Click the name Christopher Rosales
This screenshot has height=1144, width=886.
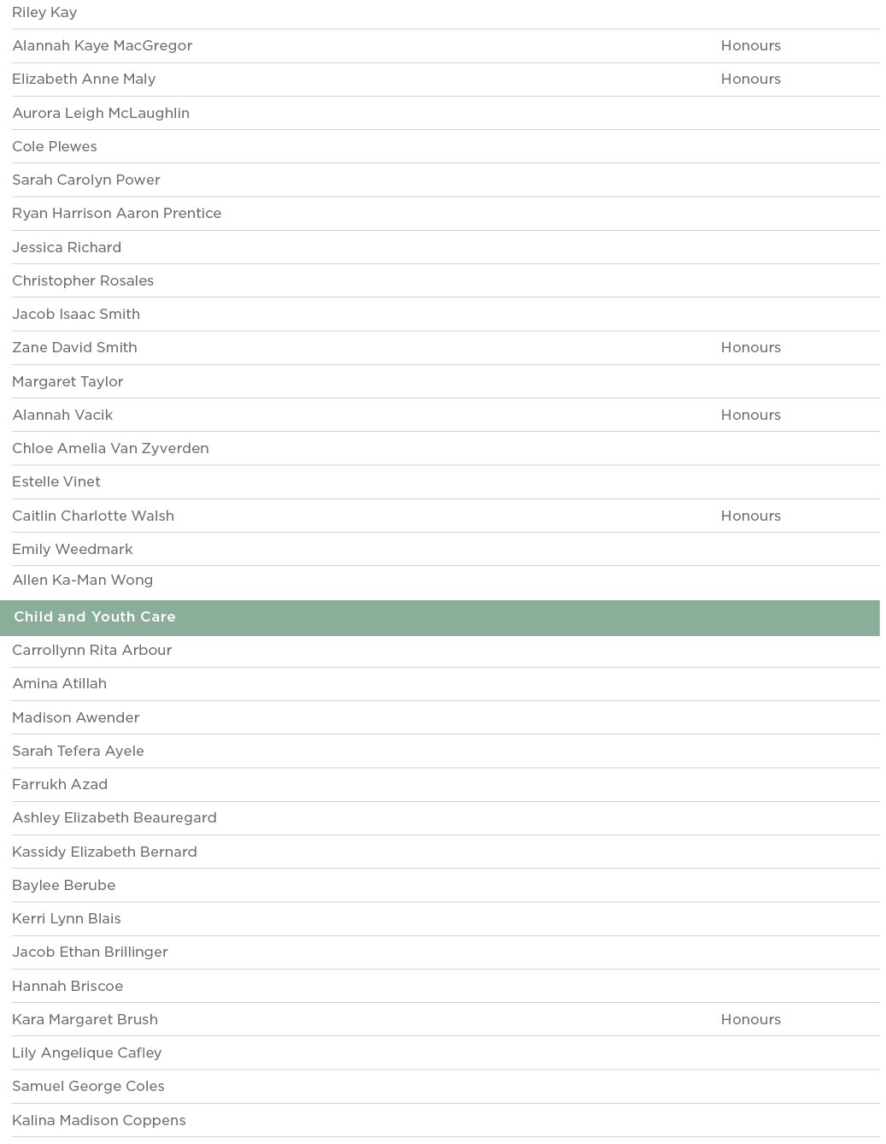click(83, 280)
